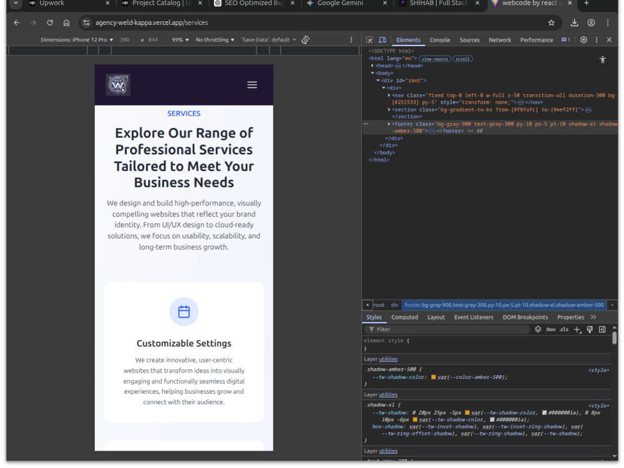Expand the footer element node
The height and width of the screenshot is (468, 624).
pos(389,124)
